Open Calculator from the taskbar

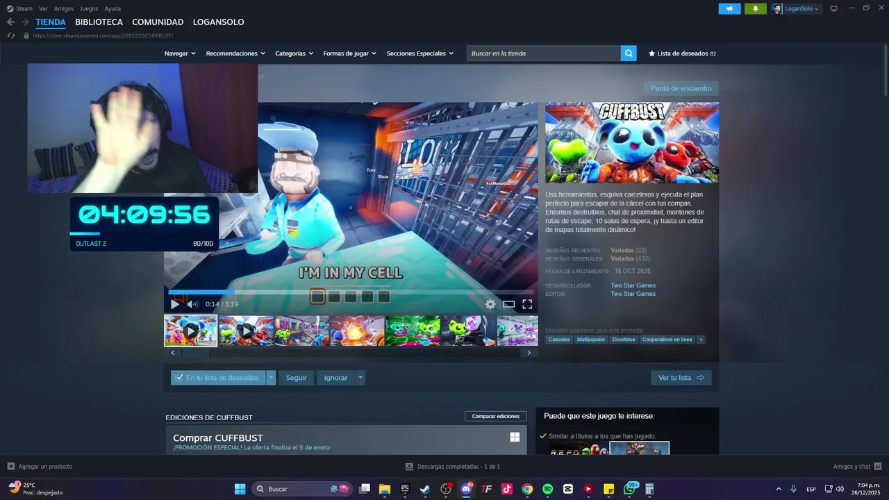[650, 489]
